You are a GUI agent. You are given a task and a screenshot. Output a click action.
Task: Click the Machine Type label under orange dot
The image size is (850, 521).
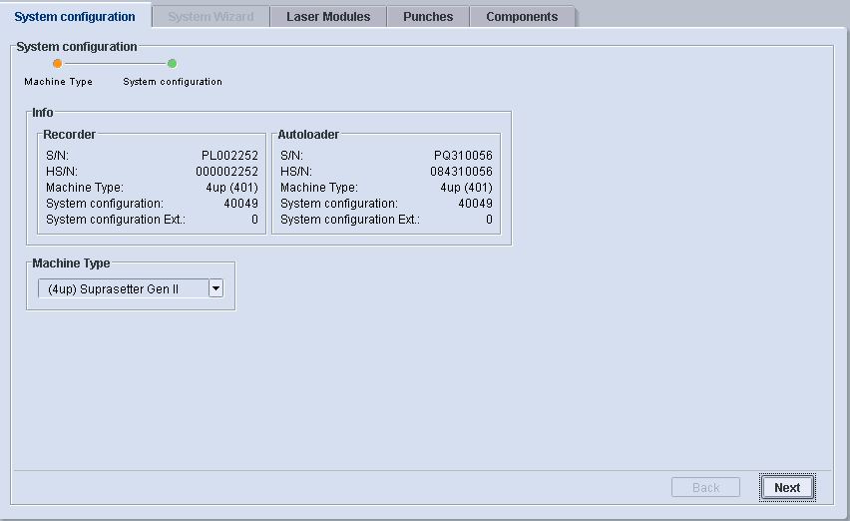point(58,82)
